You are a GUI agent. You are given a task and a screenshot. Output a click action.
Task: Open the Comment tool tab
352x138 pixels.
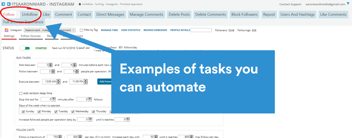63,14
